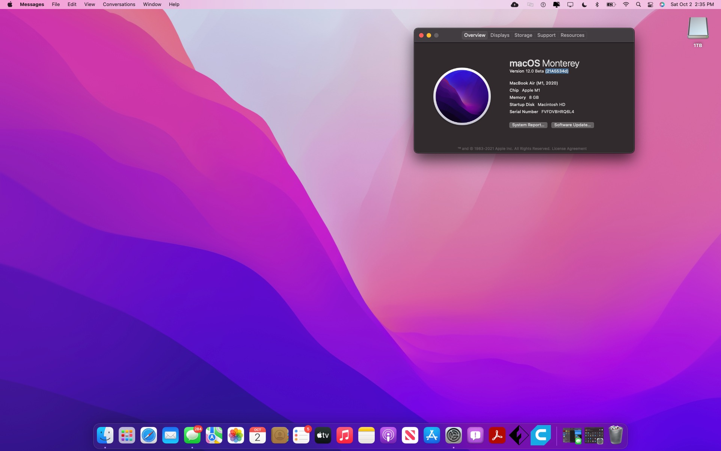Switch to the Storage tab
Viewport: 721px width, 451px height.
[x=523, y=35]
